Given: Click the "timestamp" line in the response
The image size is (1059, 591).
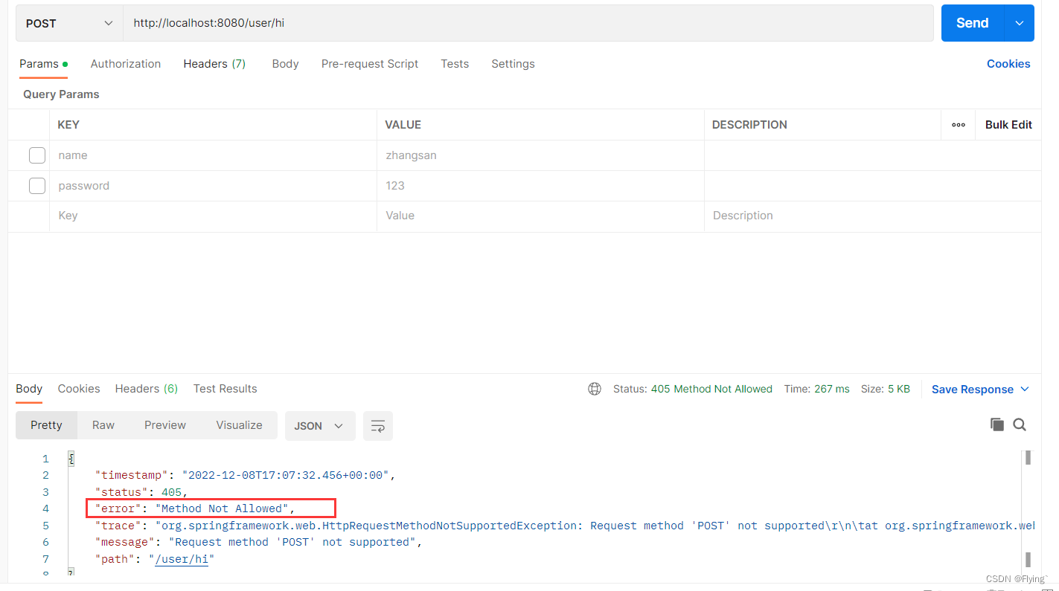Looking at the screenshot, I should click(x=245, y=475).
